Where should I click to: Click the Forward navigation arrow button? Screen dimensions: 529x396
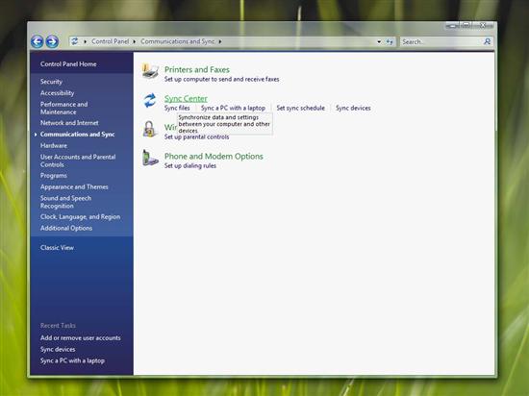pos(52,41)
